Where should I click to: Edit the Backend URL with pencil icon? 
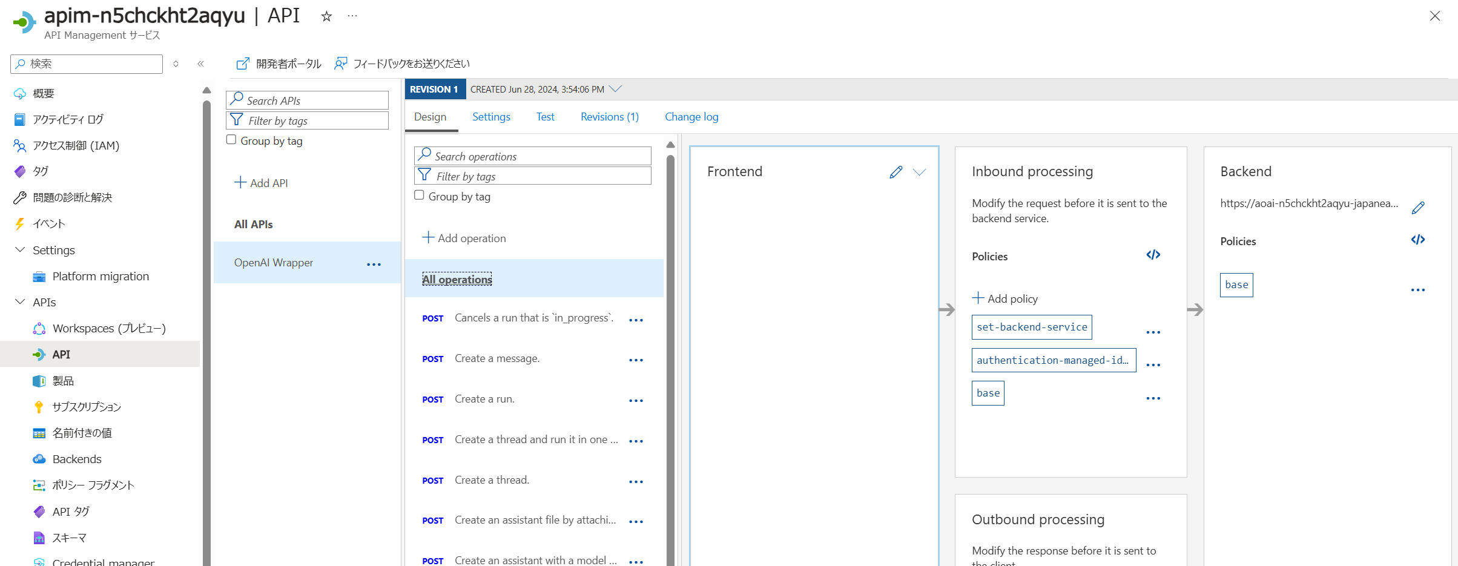pos(1418,208)
